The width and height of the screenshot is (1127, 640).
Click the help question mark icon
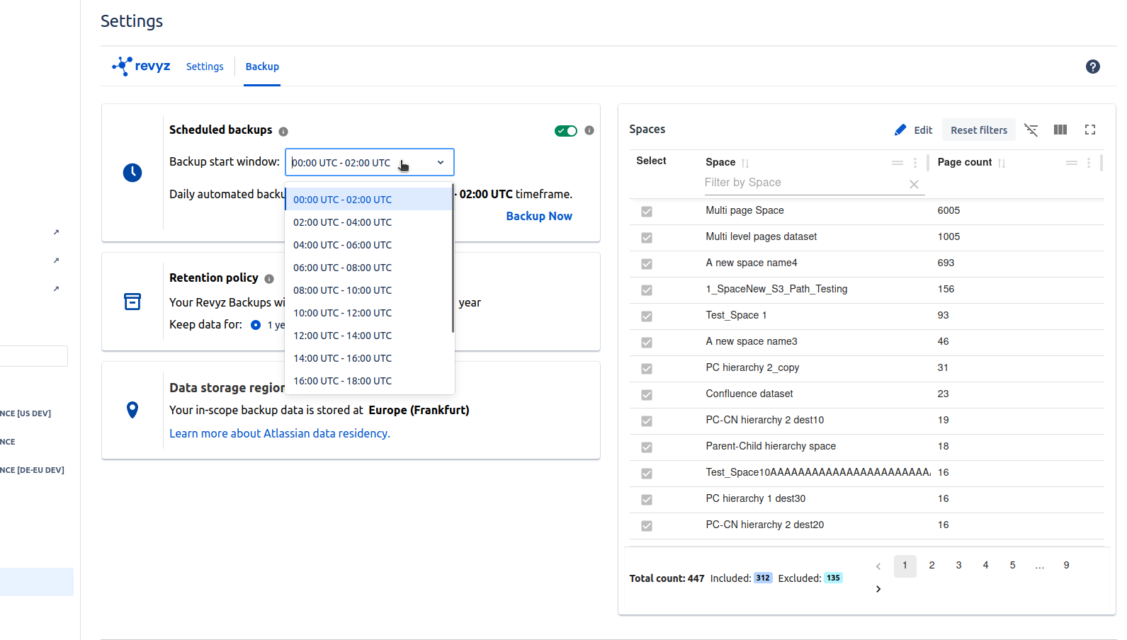coord(1092,67)
